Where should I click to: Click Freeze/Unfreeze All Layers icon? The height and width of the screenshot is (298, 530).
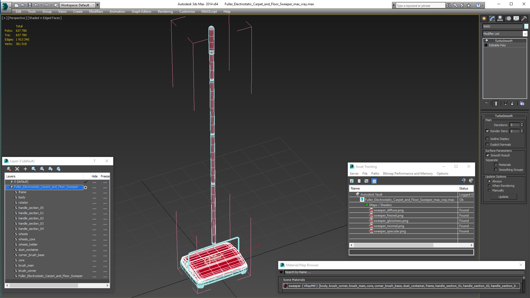click(x=59, y=169)
